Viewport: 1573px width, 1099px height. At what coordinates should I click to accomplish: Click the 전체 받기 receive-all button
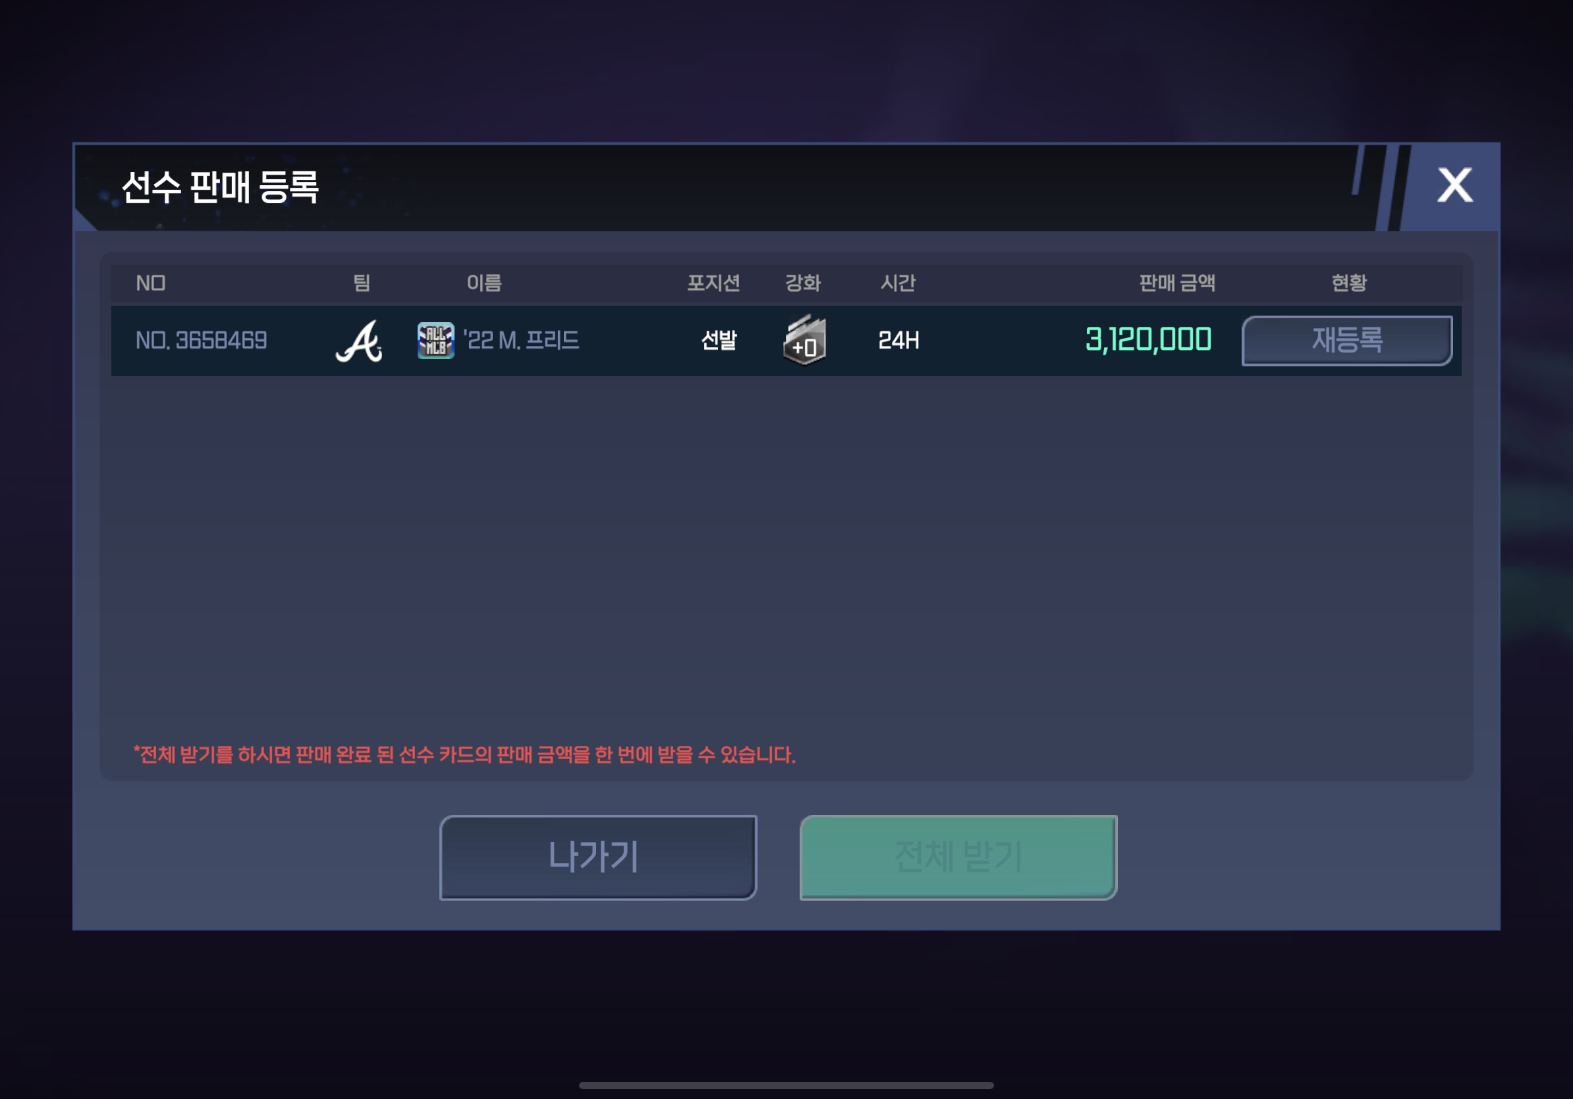coord(958,857)
